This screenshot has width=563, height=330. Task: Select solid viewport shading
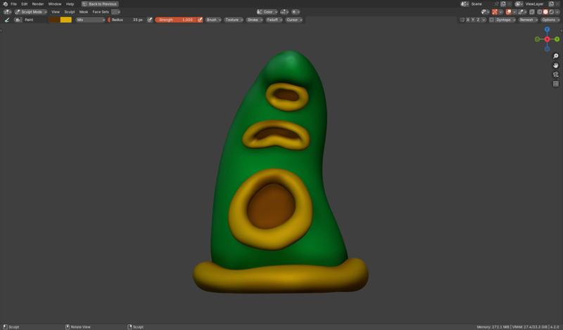545,12
